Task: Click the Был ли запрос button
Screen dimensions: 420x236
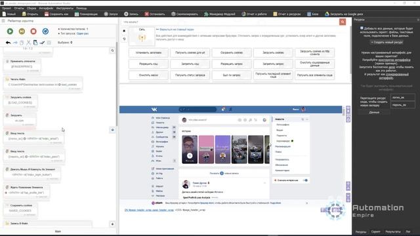Action: tap(232, 75)
